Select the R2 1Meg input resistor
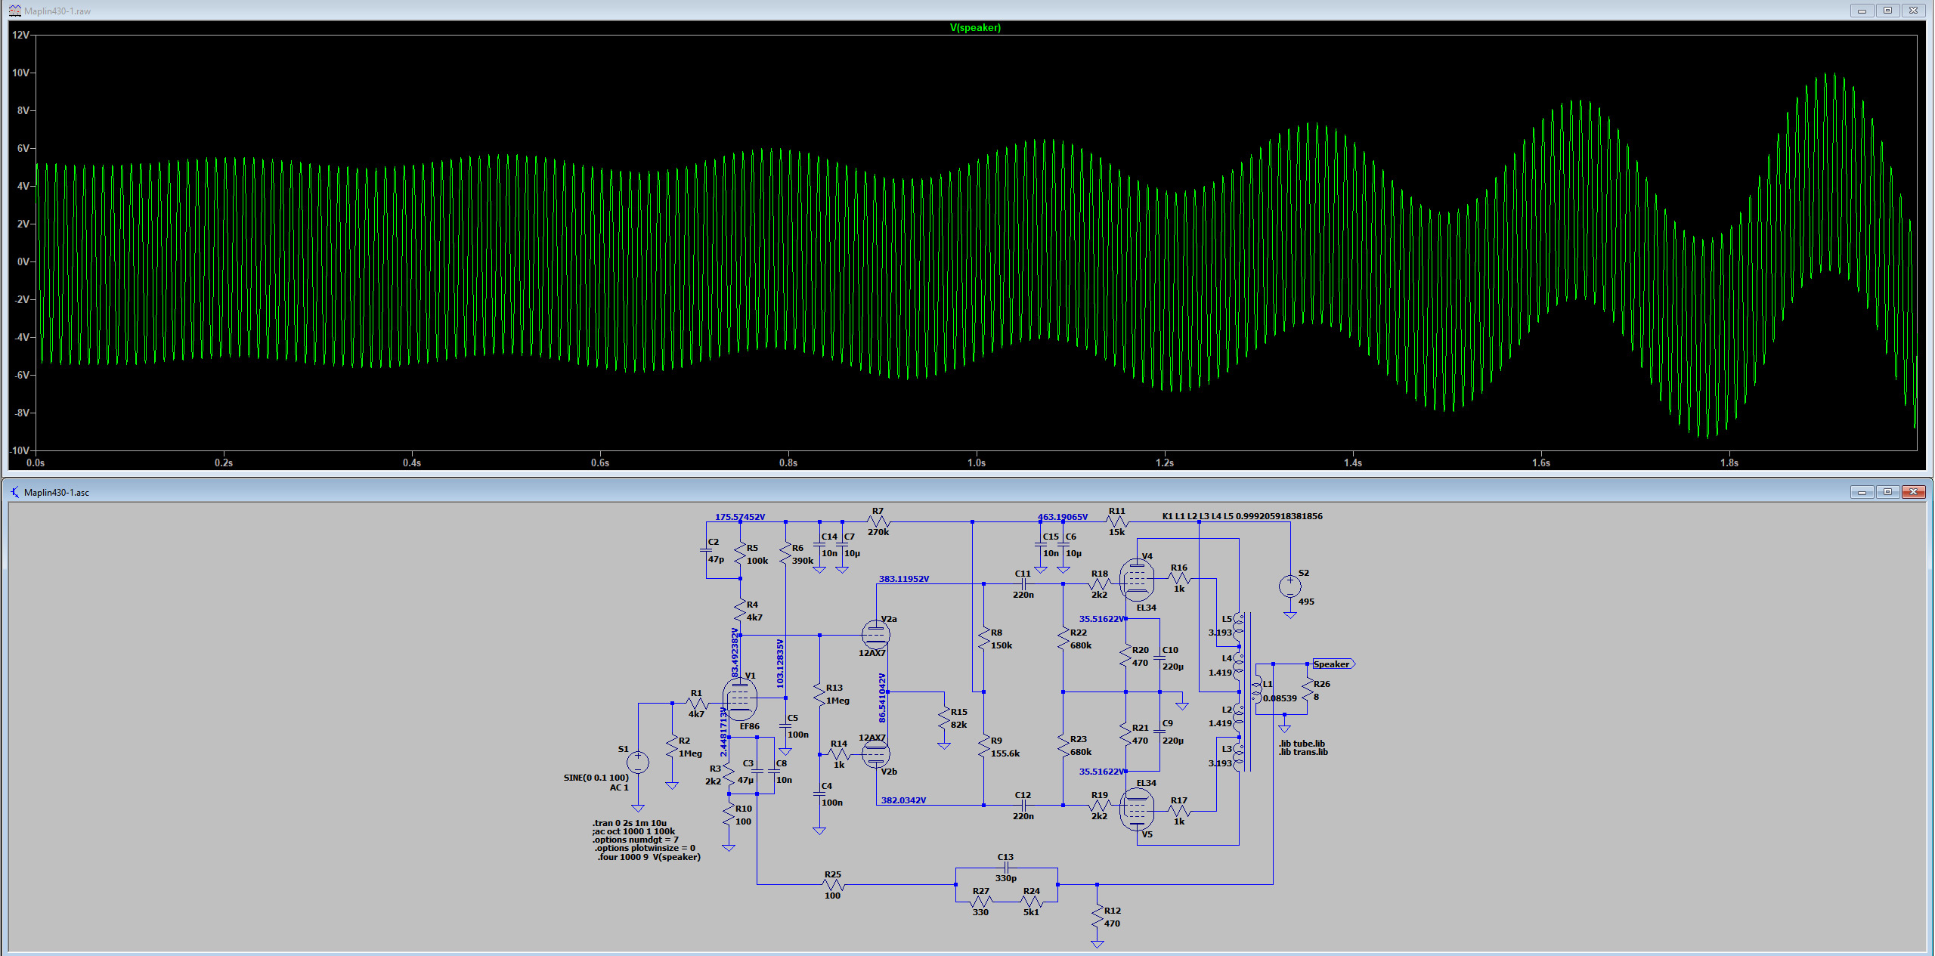Screen dimensions: 1935x956 pos(672,747)
